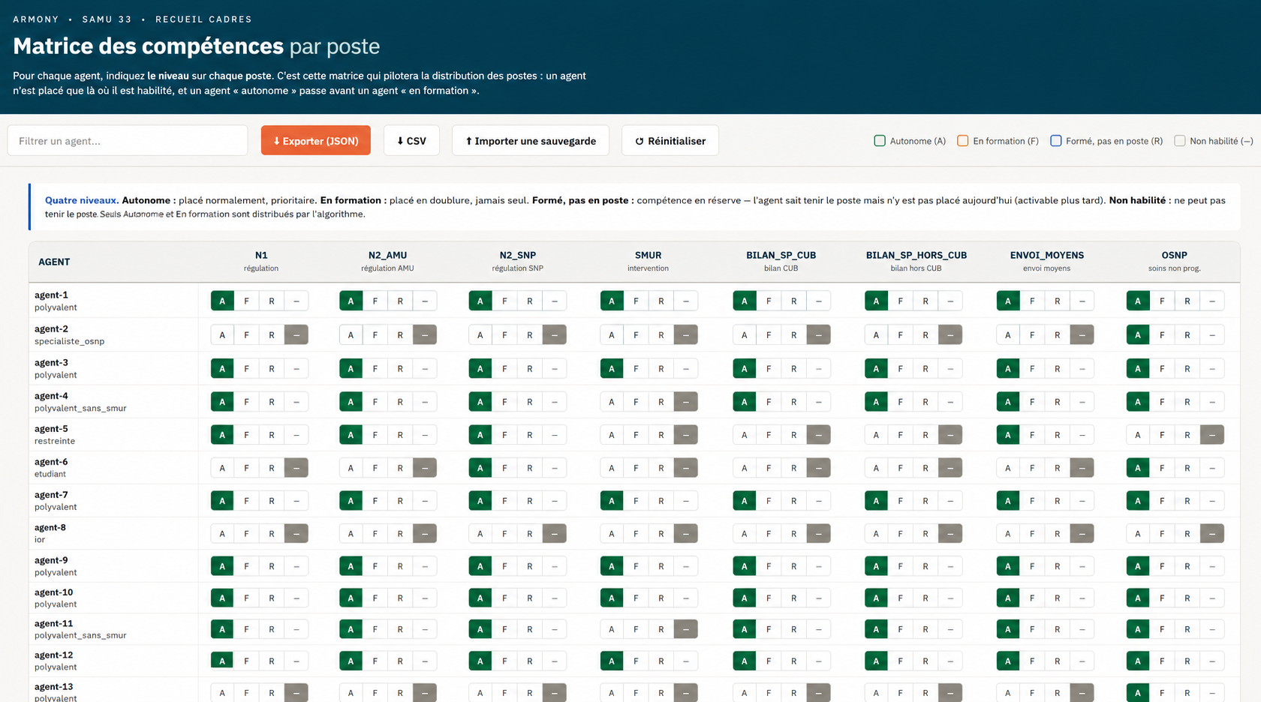The width and height of the screenshot is (1261, 702).
Task: Set agent-7 OSNP to F
Action: coord(1163,500)
